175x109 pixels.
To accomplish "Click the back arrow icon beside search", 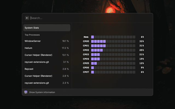I will pos(27,18).
